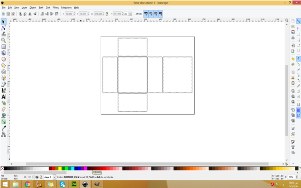Open Text and Font dialog icon
The image size is (301, 188).
click(293, 147)
